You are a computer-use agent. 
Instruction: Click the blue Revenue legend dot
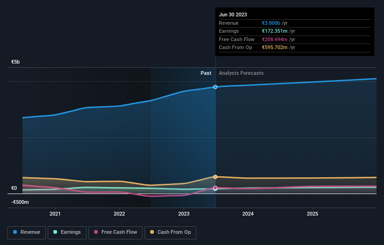pos(15,232)
